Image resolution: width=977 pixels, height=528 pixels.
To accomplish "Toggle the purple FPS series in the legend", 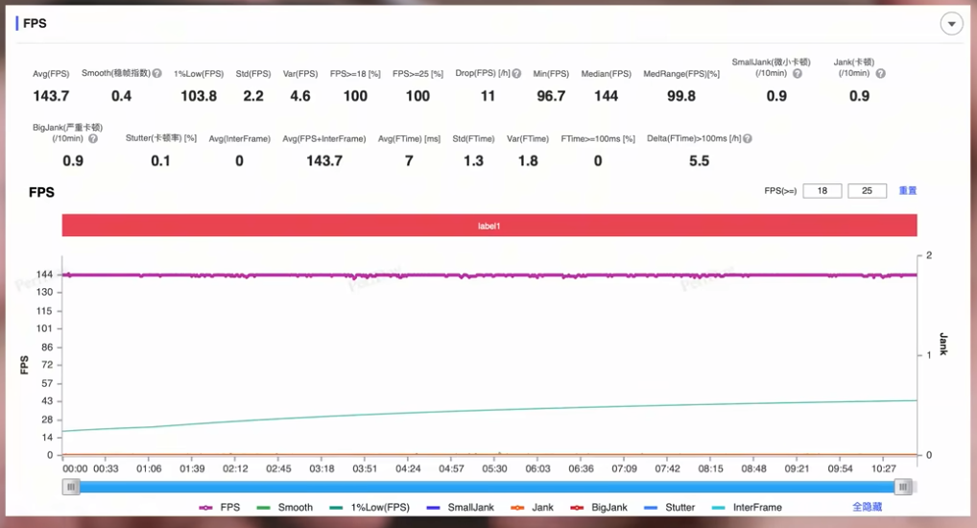I will tap(220, 507).
